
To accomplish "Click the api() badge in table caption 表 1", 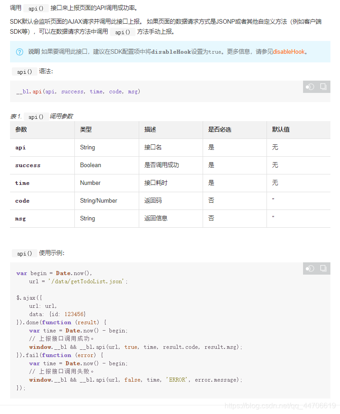I will click(x=36, y=117).
